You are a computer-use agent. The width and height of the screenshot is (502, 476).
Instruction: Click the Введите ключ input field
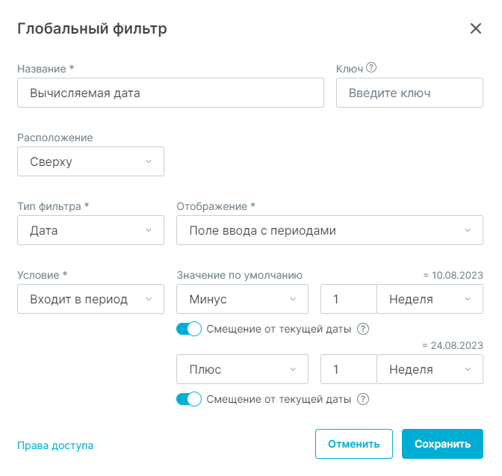coord(409,93)
